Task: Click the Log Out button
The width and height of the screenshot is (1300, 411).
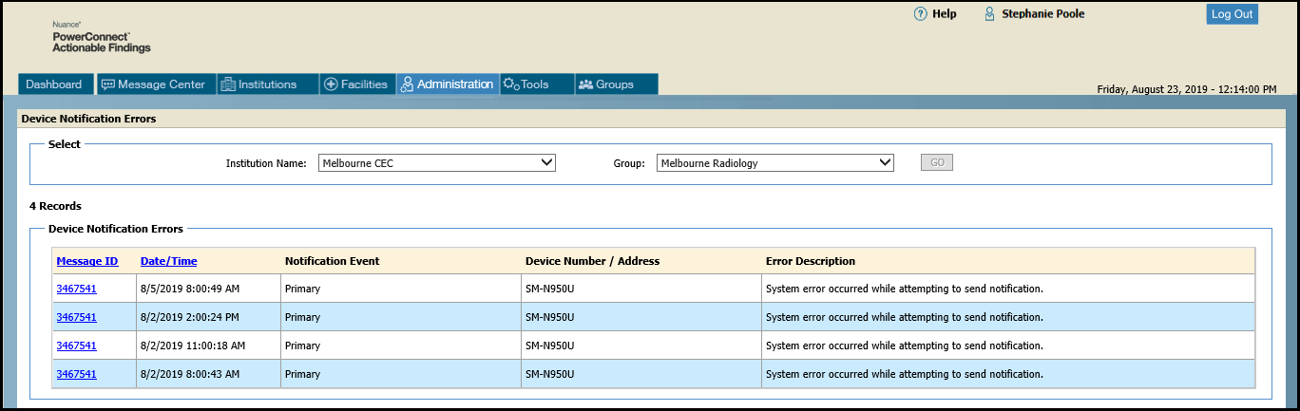Action: click(x=1233, y=14)
